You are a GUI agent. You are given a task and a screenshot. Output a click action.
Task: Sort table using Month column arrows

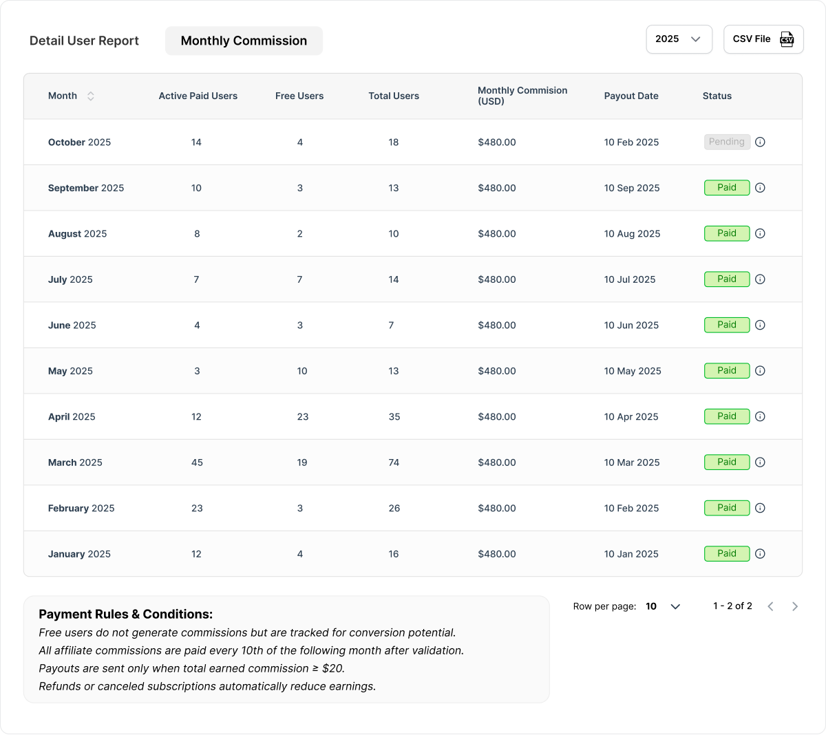pyautogui.click(x=90, y=96)
